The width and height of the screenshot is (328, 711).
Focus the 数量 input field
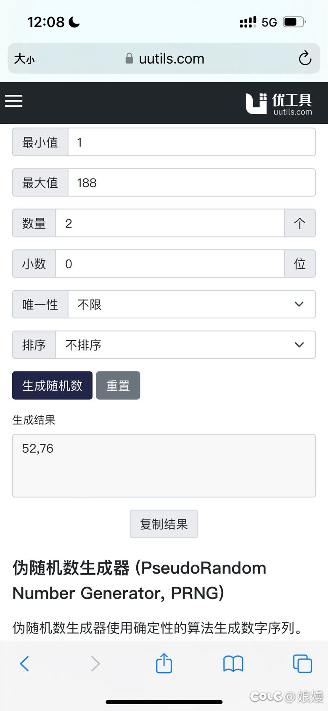point(170,223)
